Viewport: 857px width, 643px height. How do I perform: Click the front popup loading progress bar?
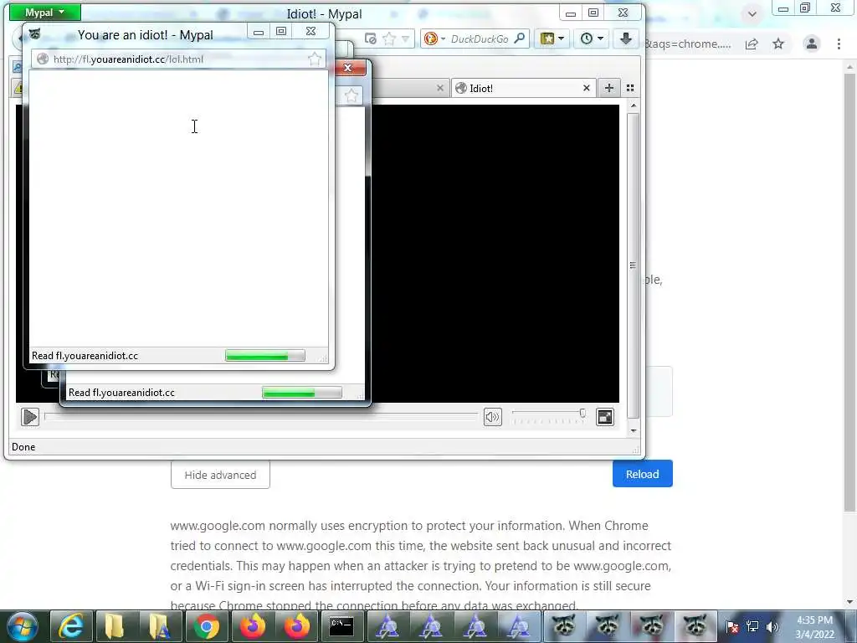pyautogui.click(x=265, y=356)
